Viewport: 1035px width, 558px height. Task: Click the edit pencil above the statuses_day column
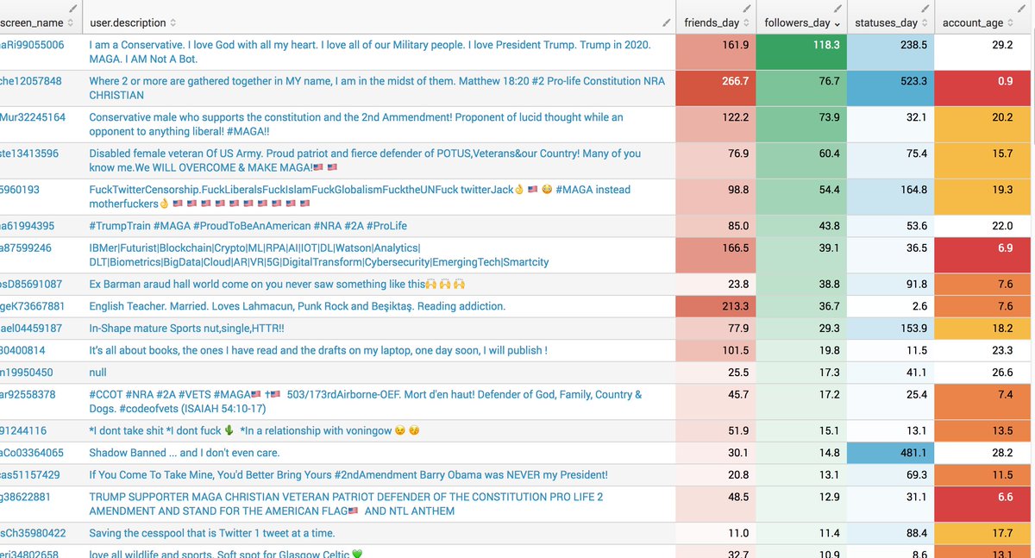pos(925,8)
